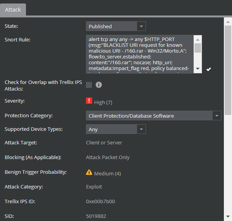Click the Snort Rule label
Screen dimensions: 232x221
pos(17,39)
